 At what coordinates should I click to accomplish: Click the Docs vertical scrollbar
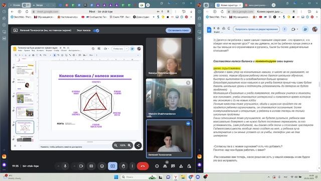click(319, 84)
